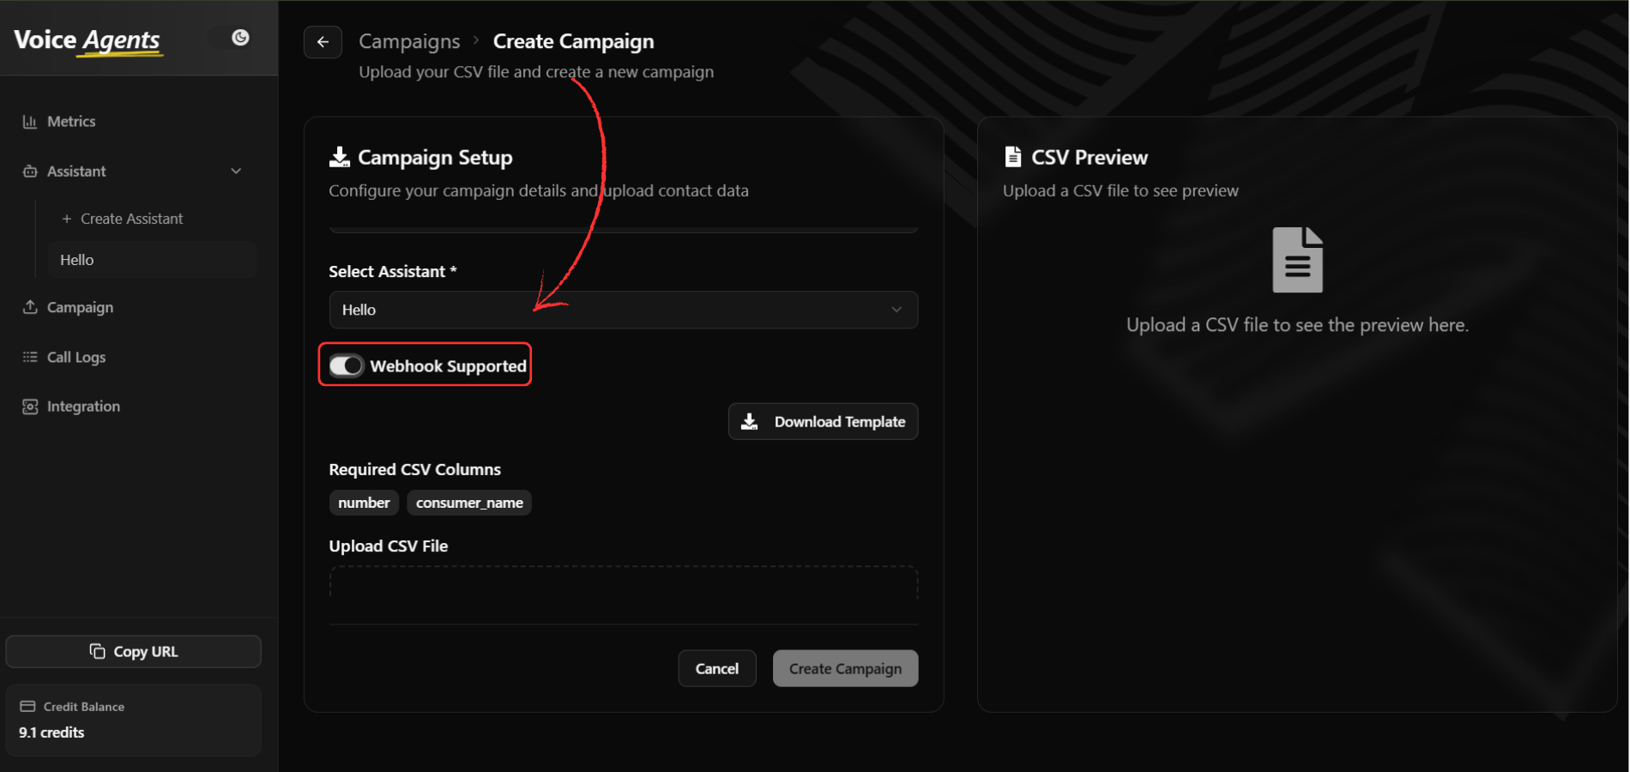Toggle the dark mode moon icon

(240, 38)
